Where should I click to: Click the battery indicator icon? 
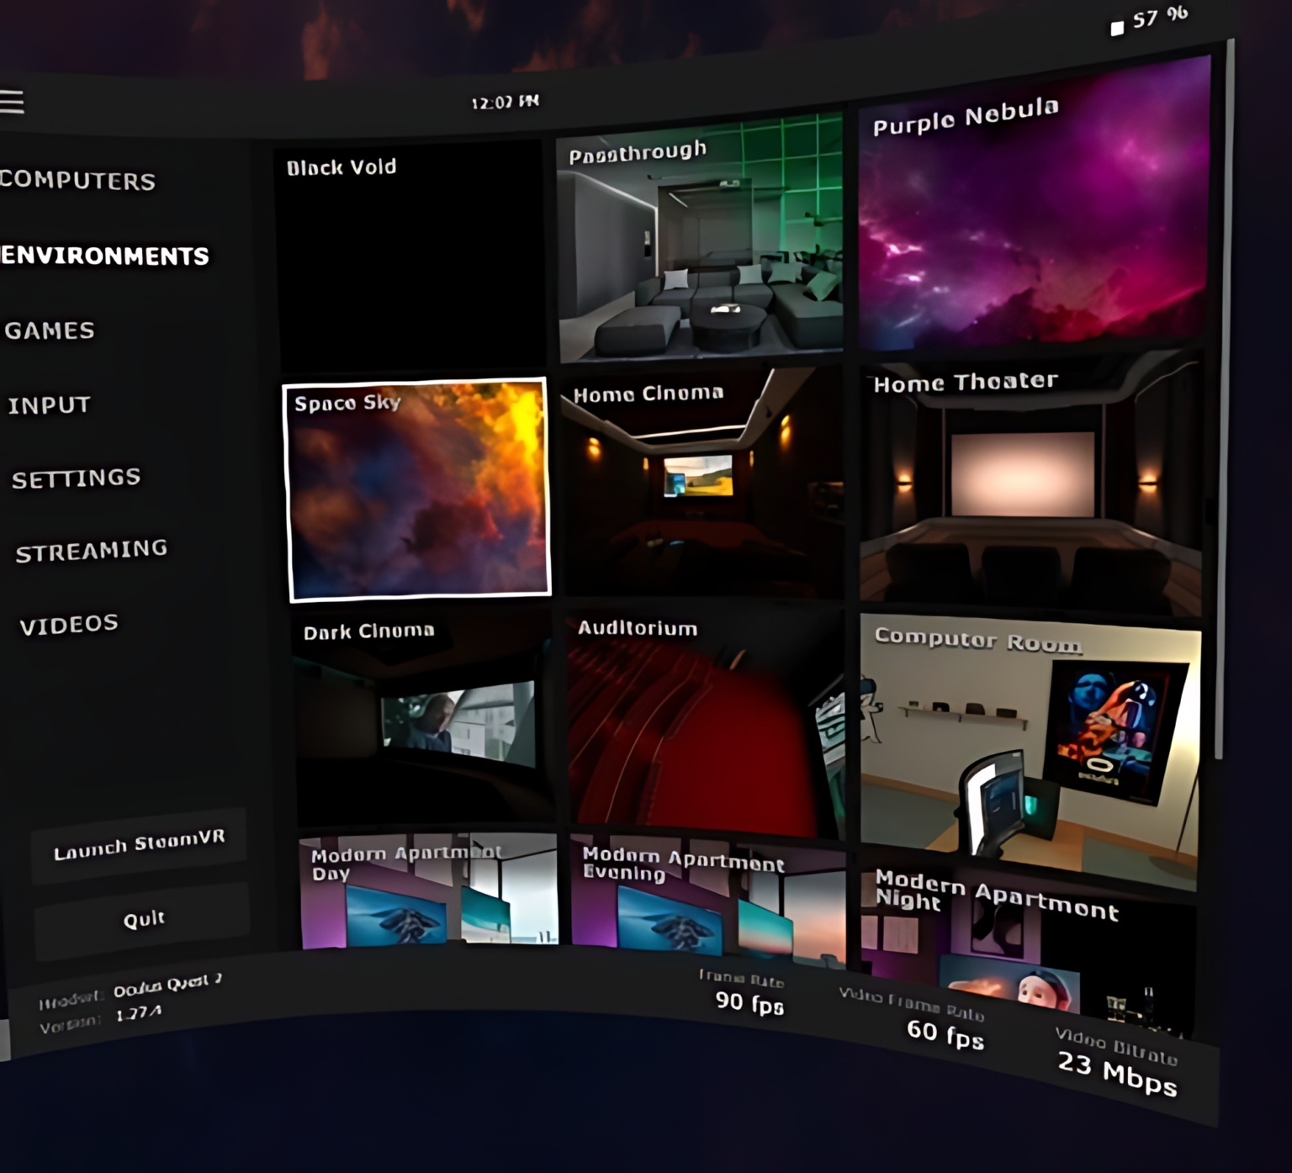[x=1116, y=29]
